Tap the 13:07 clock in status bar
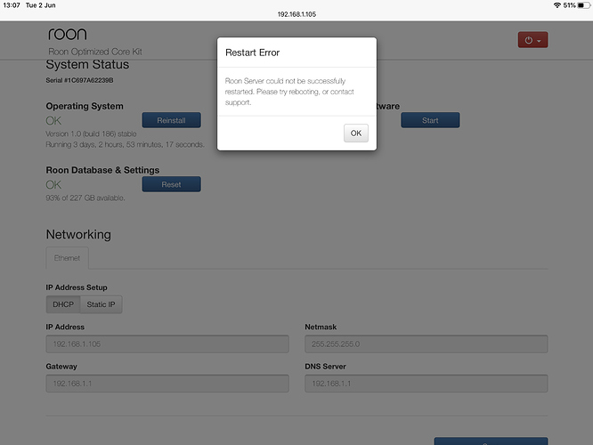Screen dimensions: 593x445 coord(12,5)
